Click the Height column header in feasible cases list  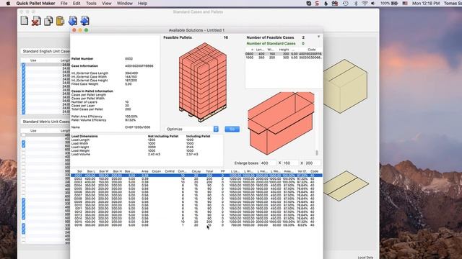pos(284,50)
